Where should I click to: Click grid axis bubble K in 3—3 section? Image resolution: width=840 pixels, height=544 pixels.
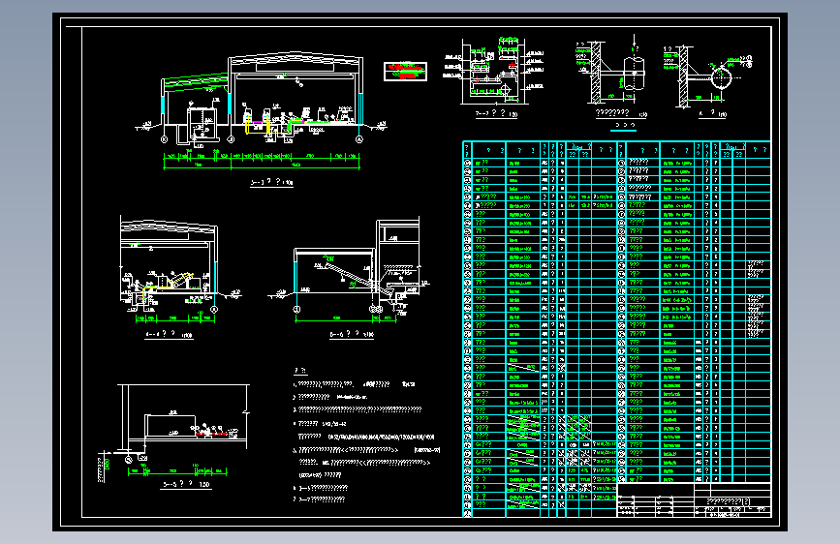point(164,139)
